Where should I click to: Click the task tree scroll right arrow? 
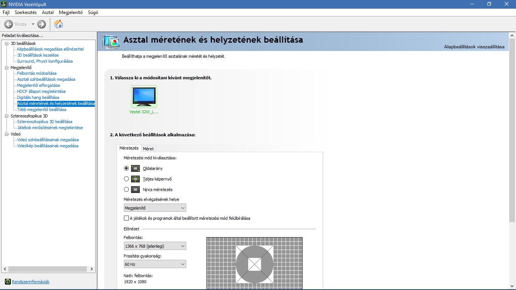pos(92,269)
